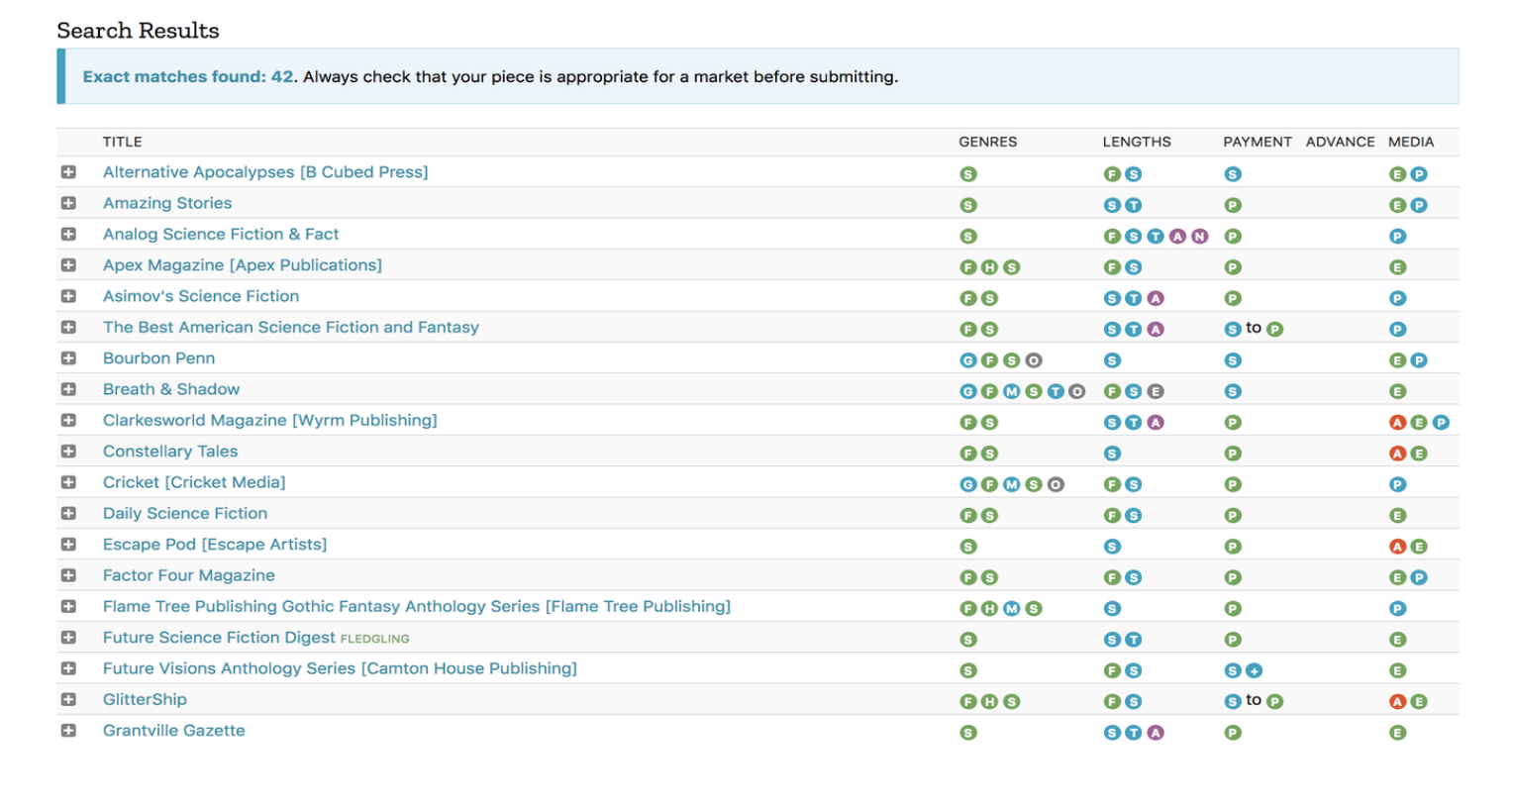Open the Grantville Gazette link
Image resolution: width=1513 pixels, height=810 pixels.
(174, 731)
